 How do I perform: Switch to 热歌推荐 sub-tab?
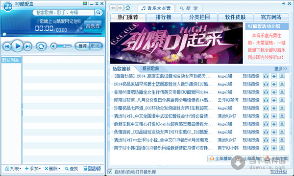122,68
